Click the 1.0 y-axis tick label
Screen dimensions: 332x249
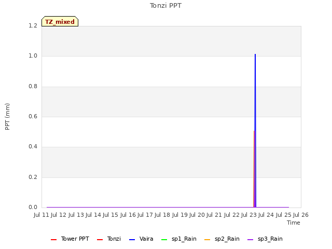[33, 56]
